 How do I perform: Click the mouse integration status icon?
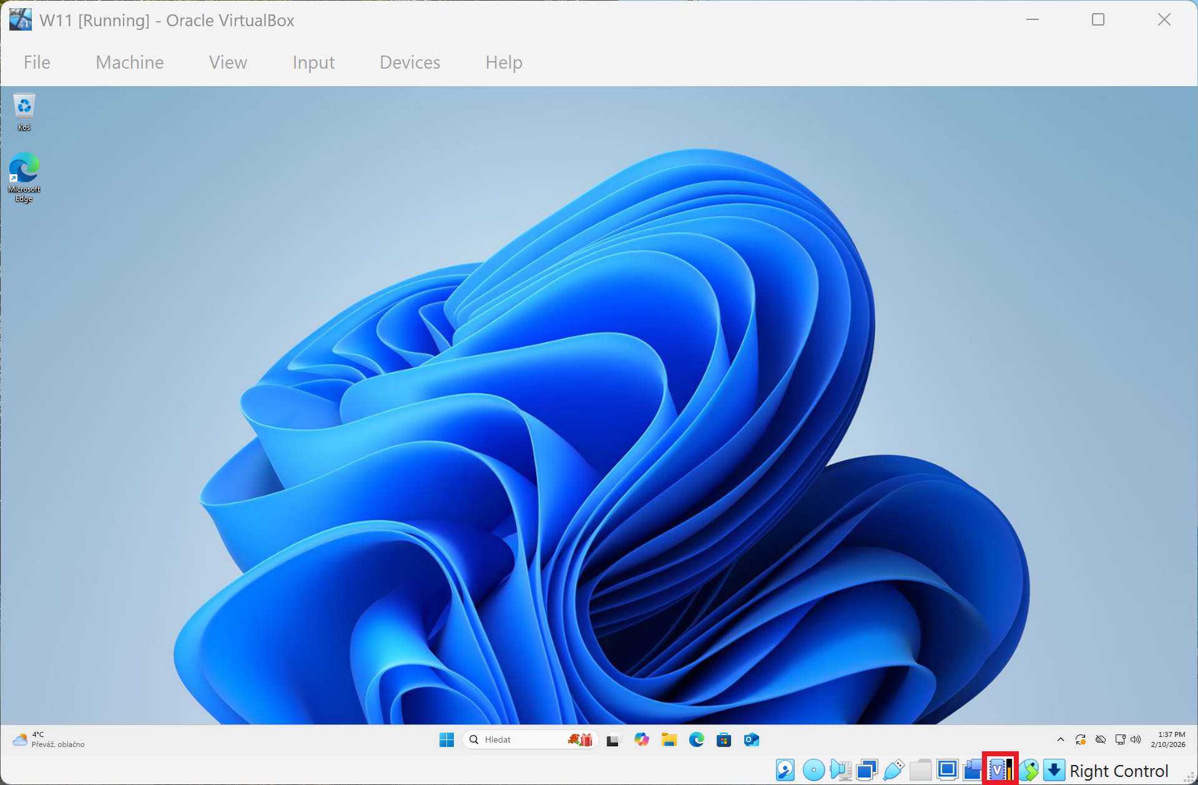(x=1029, y=770)
